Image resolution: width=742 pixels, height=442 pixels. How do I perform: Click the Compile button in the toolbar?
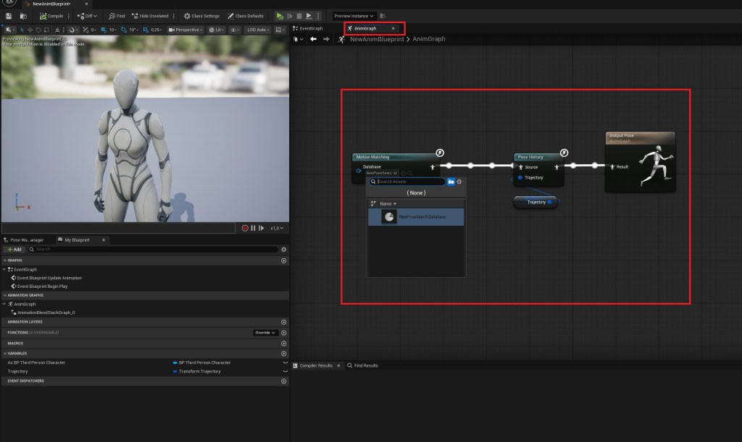click(x=51, y=15)
